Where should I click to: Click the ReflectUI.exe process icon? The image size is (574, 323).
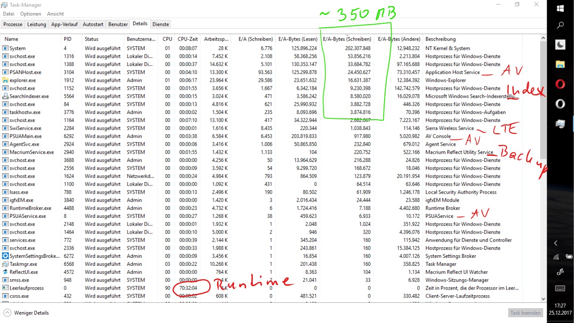(x=5, y=272)
